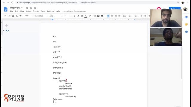Check the cloud document status icon
Image resolution: width=191 pixels, height=107 pixels.
click(x=35, y=8)
